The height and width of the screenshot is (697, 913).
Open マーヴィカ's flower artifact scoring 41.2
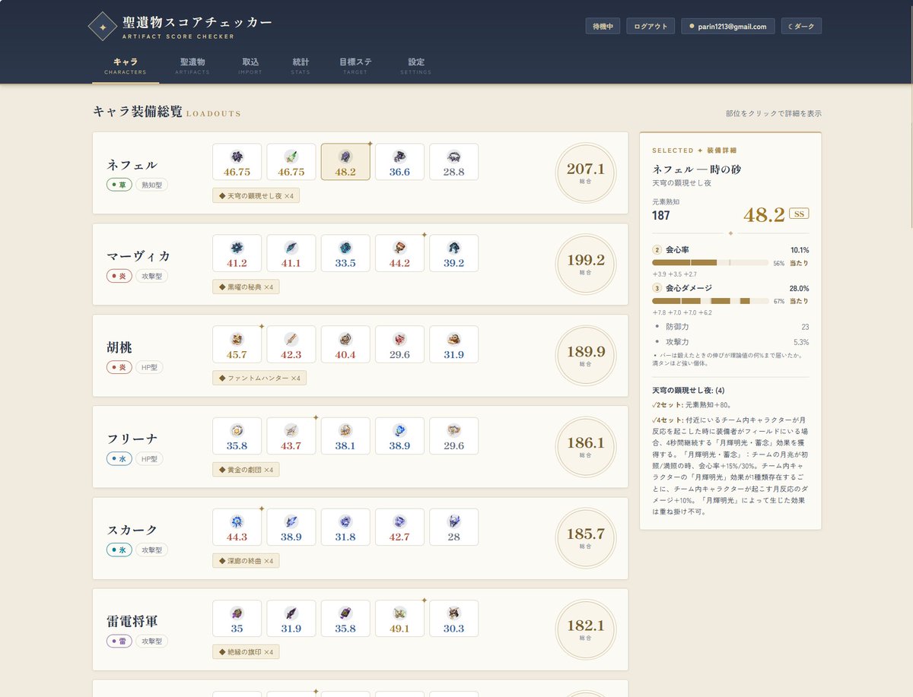click(x=237, y=253)
